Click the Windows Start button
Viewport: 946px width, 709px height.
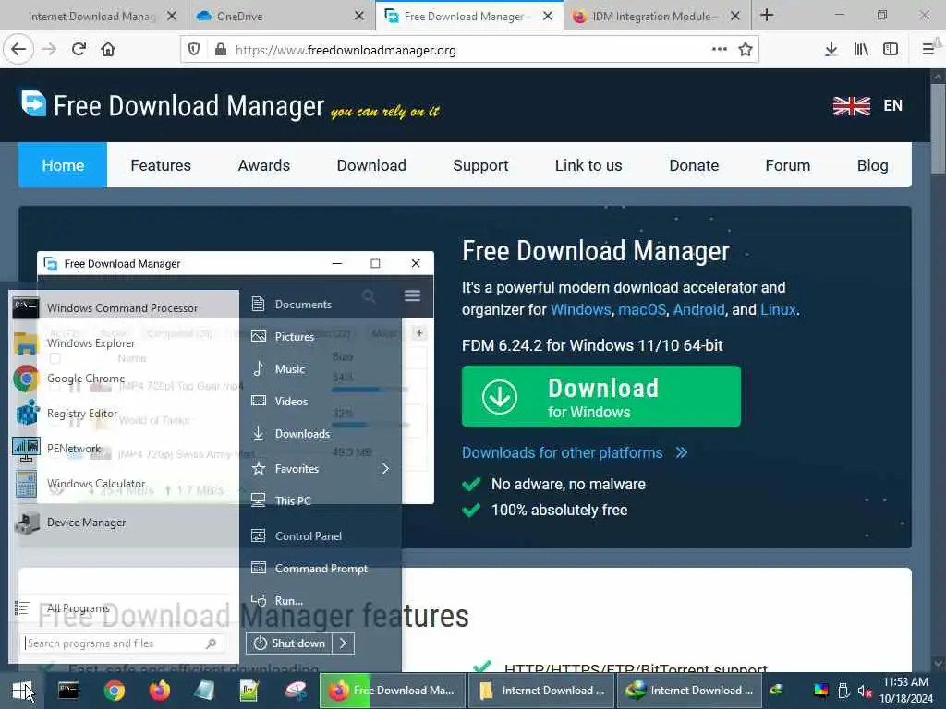22,691
